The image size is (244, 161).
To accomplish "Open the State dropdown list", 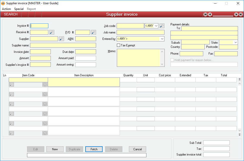I will click(x=235, y=43).
